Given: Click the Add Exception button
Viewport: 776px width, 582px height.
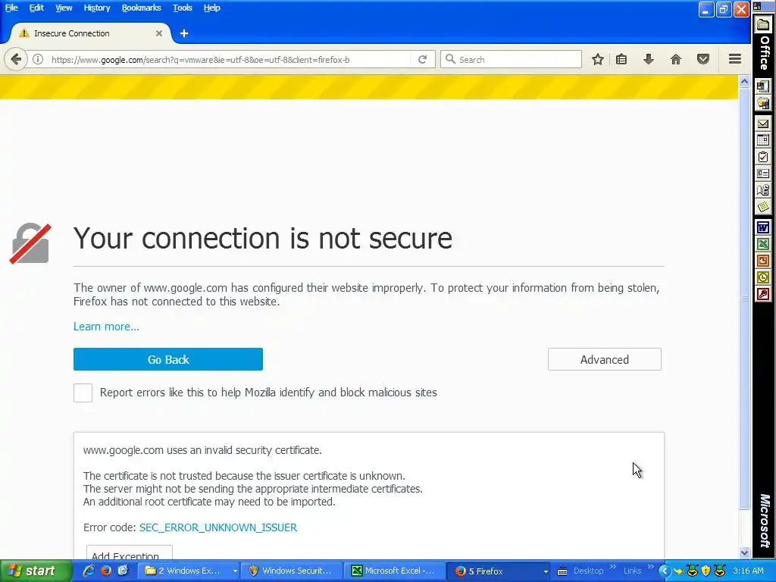Looking at the screenshot, I should pyautogui.click(x=129, y=553).
